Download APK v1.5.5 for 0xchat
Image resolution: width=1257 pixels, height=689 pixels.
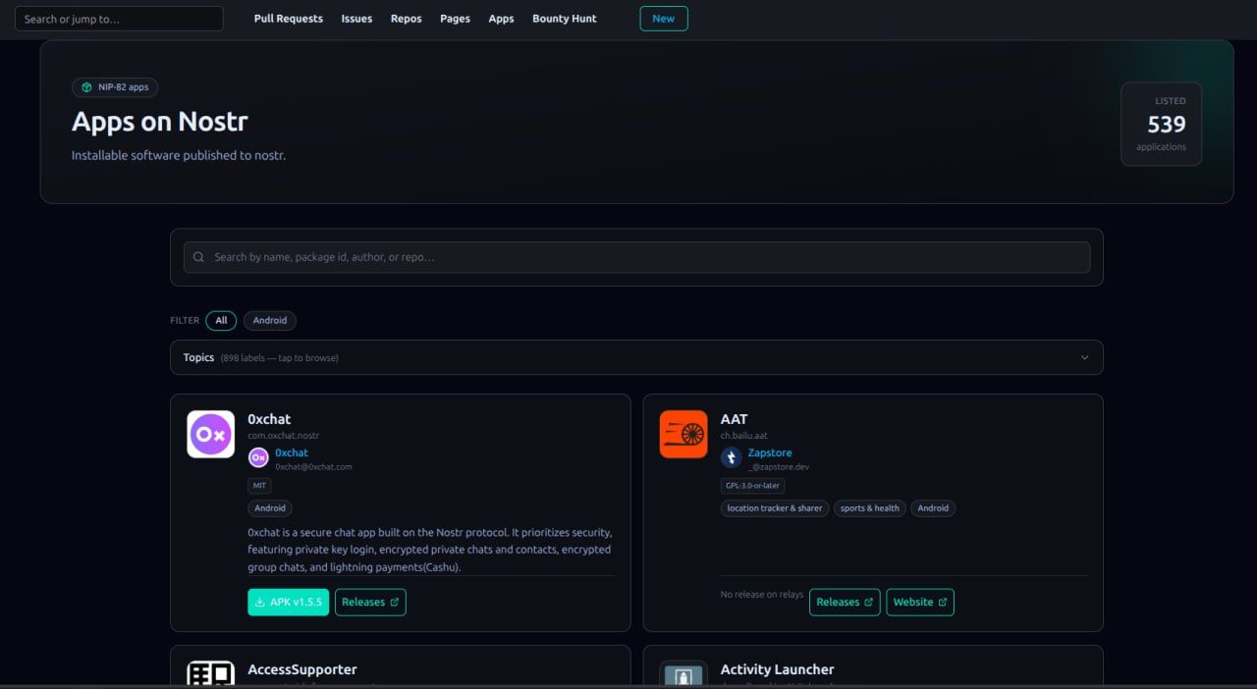[x=289, y=602]
